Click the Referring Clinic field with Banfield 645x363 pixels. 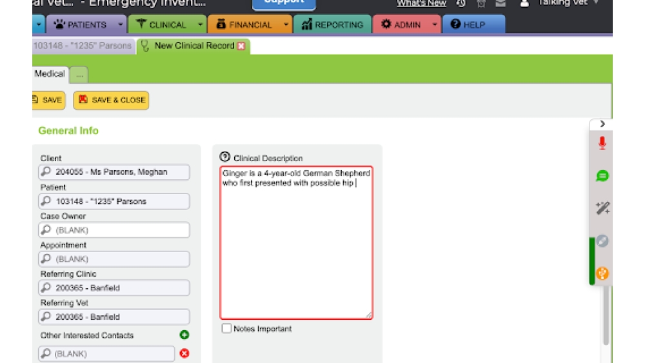point(114,288)
